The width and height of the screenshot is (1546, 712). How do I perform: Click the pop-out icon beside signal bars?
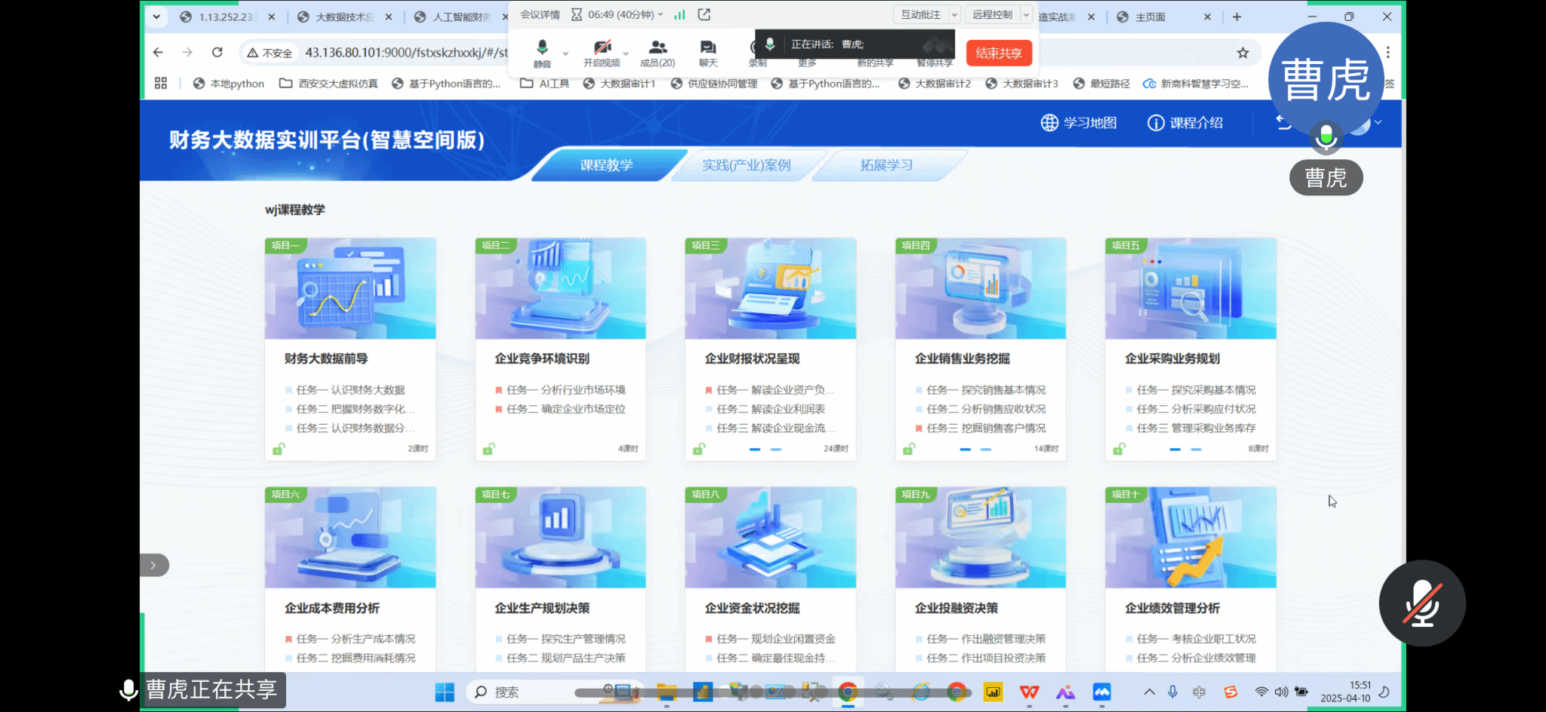pos(704,14)
